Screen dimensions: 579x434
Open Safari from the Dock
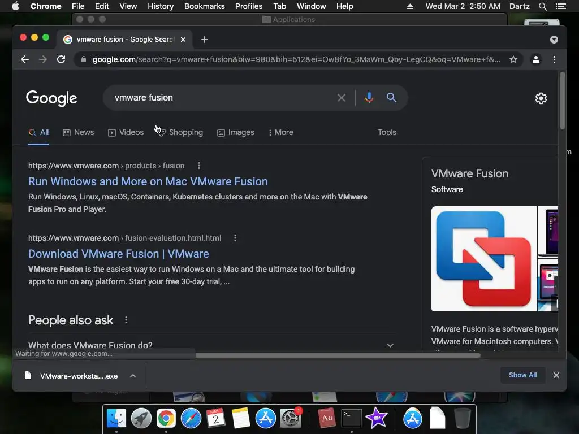tap(191, 418)
